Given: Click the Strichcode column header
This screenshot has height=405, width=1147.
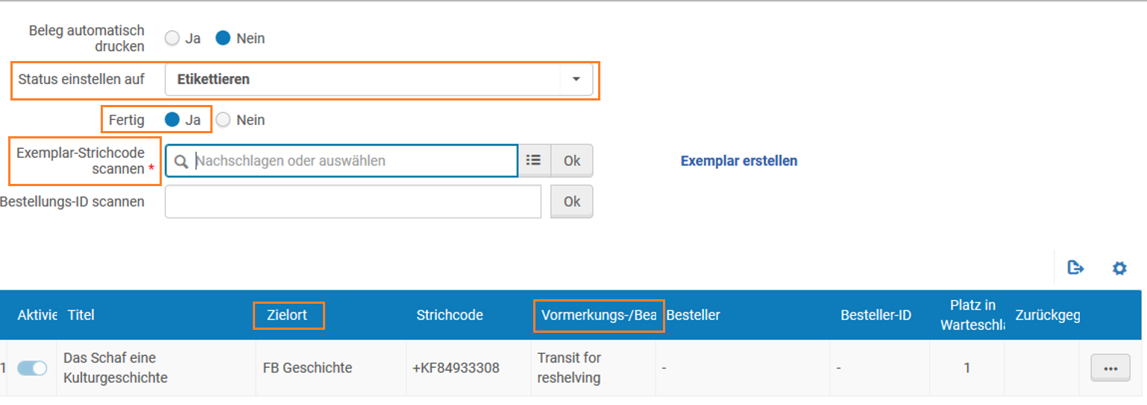Looking at the screenshot, I should [x=450, y=315].
